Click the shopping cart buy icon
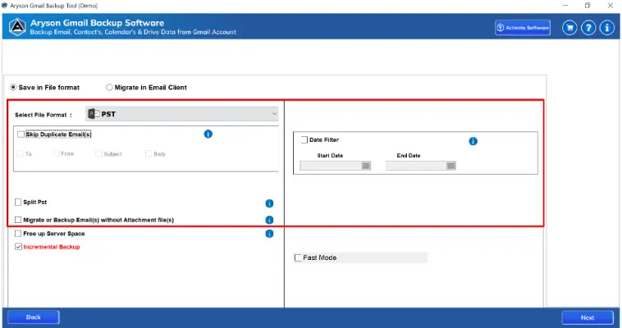 tap(569, 28)
